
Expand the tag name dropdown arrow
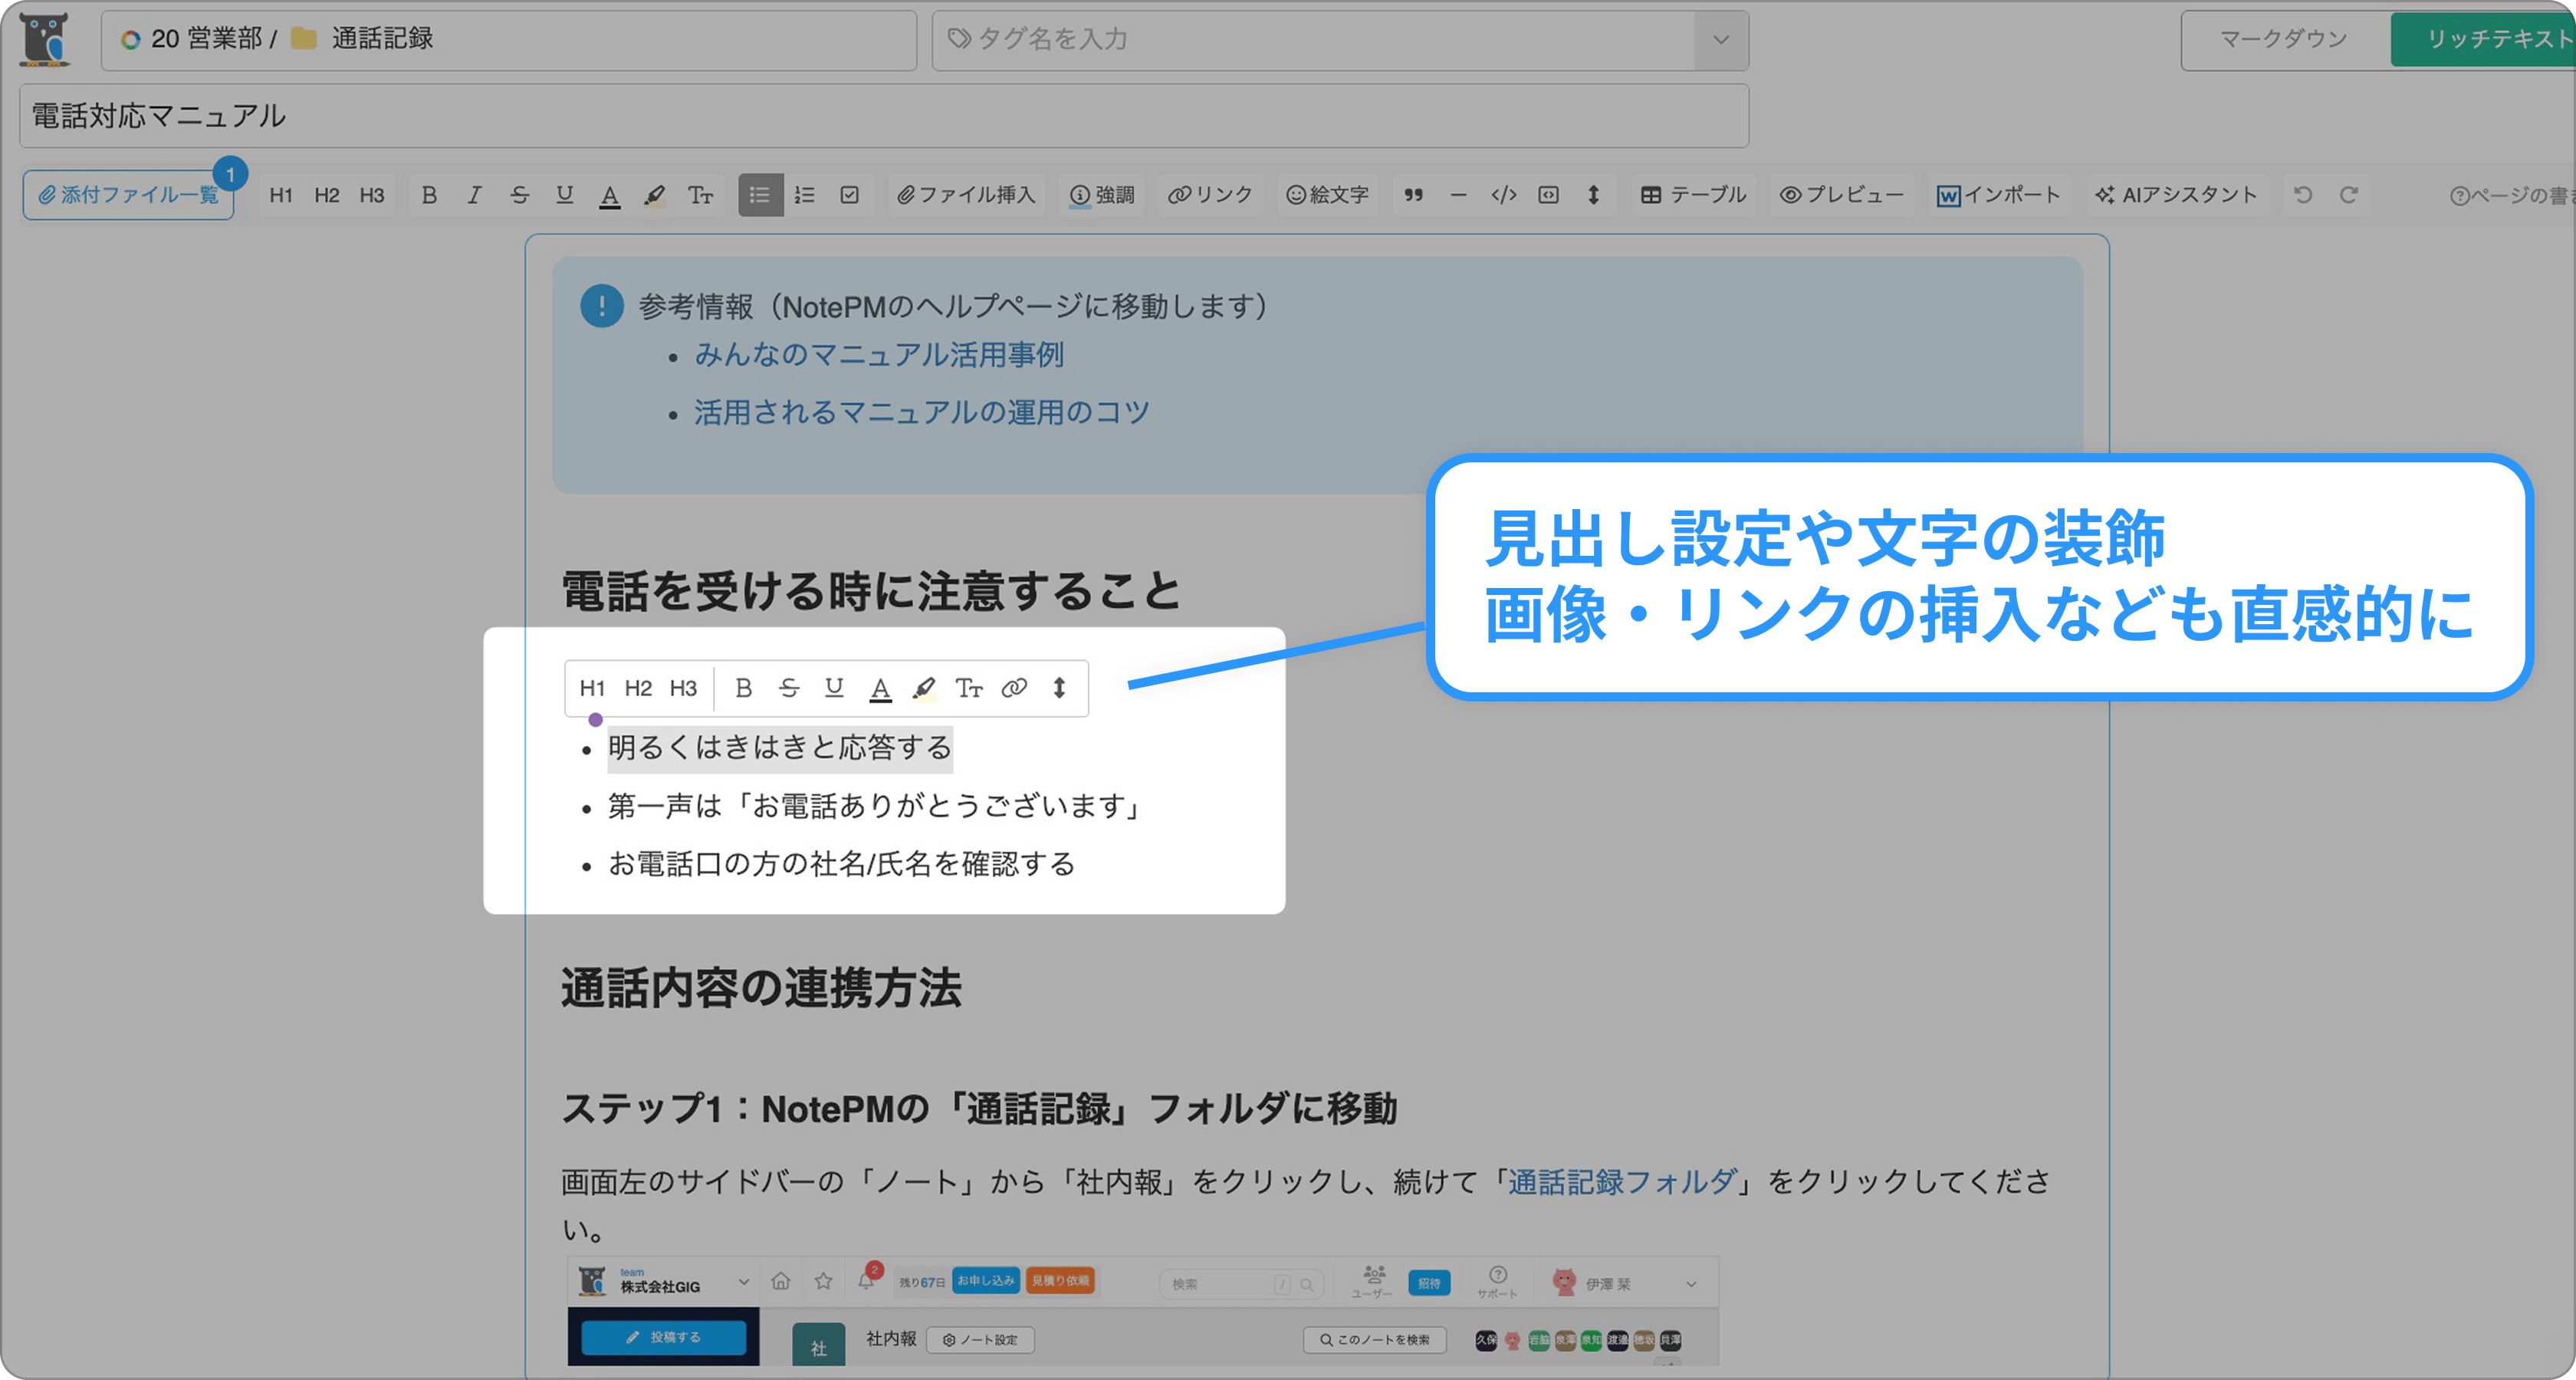[x=1721, y=40]
